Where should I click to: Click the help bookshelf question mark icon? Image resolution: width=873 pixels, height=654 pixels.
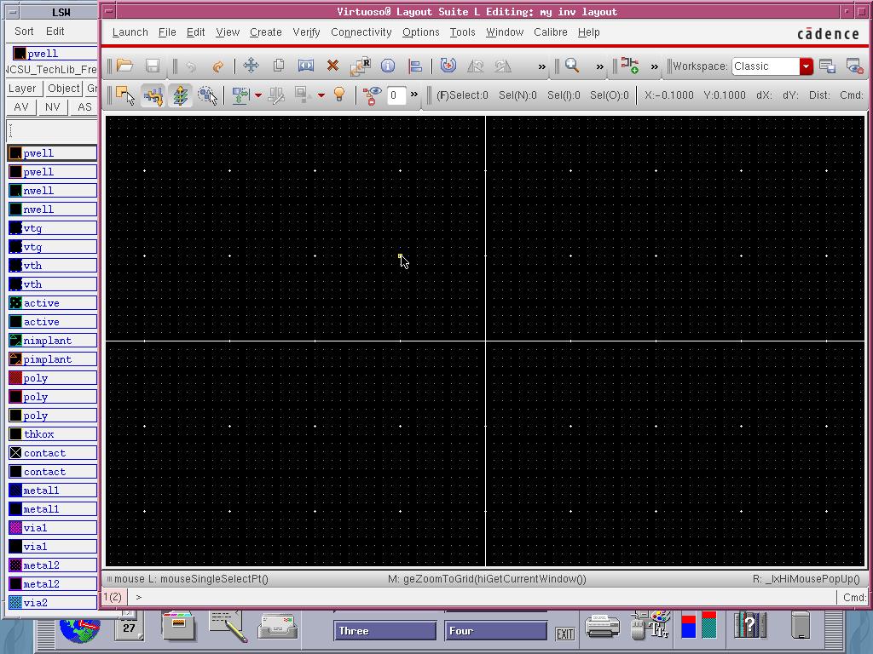point(750,625)
